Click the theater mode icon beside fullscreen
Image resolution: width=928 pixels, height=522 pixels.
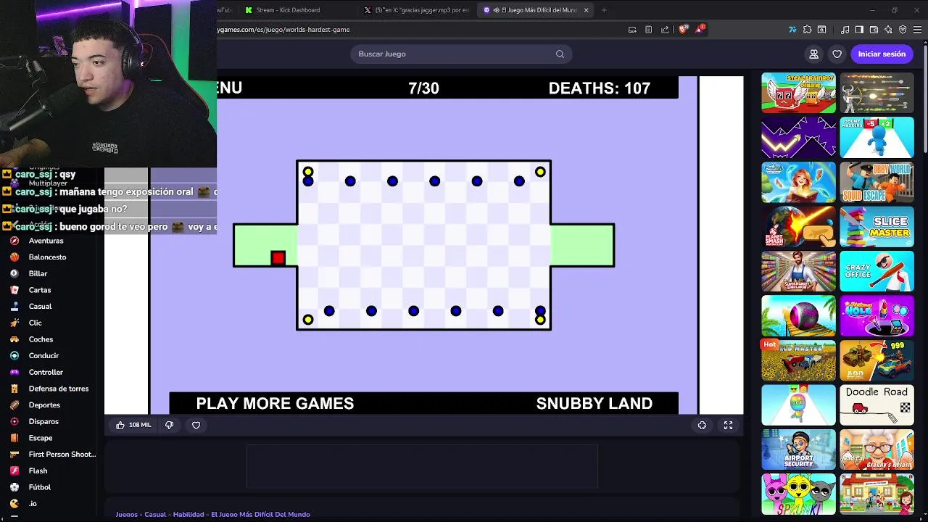point(702,426)
